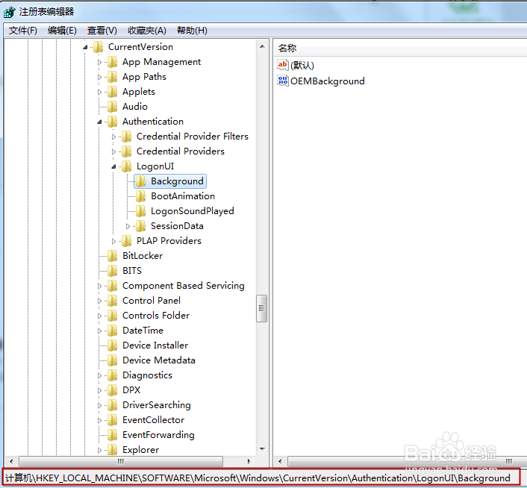Expand the SessionData key
The image size is (527, 488).
coord(128,226)
